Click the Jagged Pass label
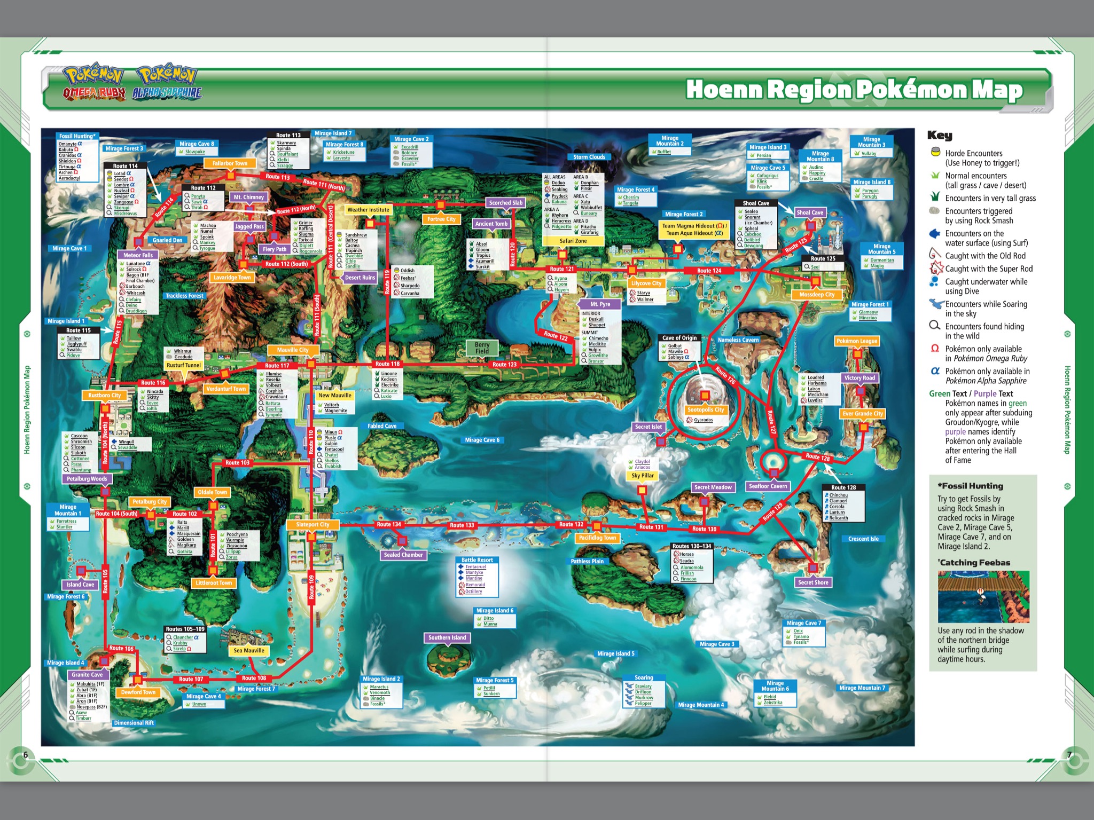This screenshot has width=1094, height=820. (x=249, y=226)
